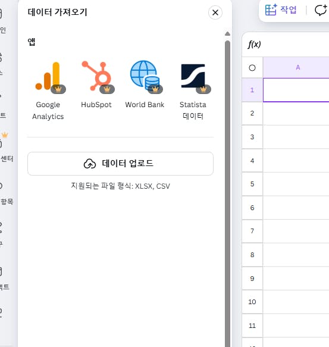Select row 2 header
Screen dimensions: 329x347
(x=252, y=114)
